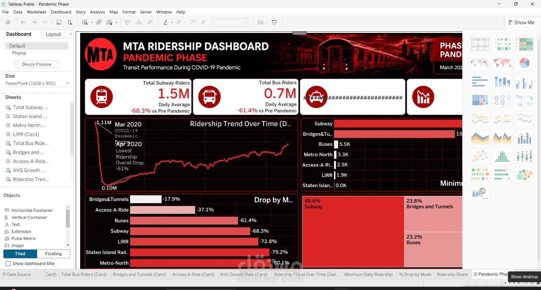Enable the Show dashboard title checkbox

coord(8,264)
